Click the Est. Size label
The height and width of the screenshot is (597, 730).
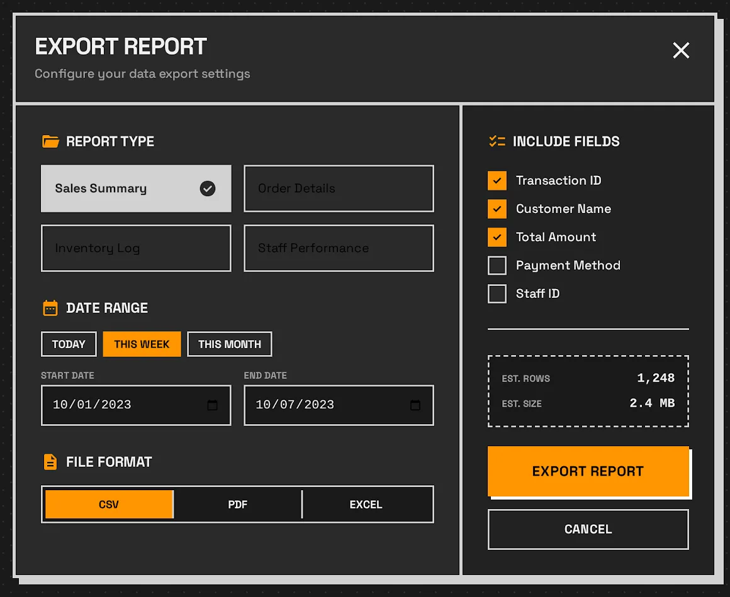click(x=522, y=404)
